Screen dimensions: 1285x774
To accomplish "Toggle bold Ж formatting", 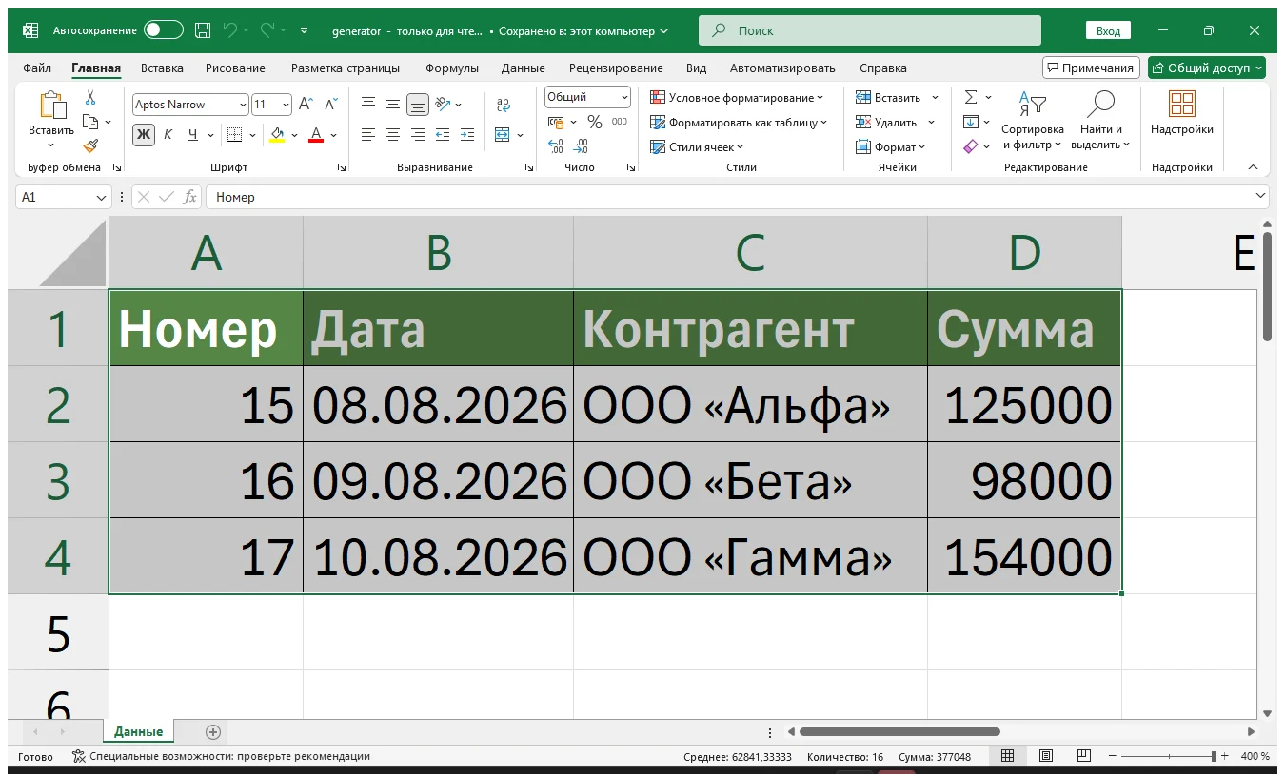I will click(x=144, y=135).
